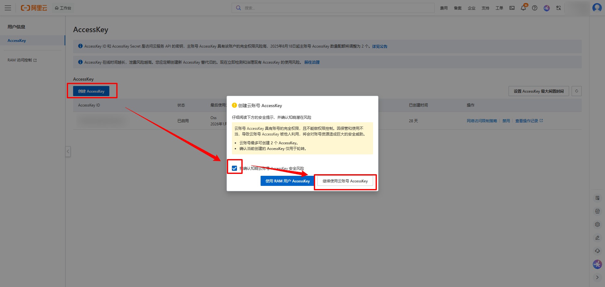605x287 pixels.
Task: Switch language with the translate icon
Action: [558, 8]
